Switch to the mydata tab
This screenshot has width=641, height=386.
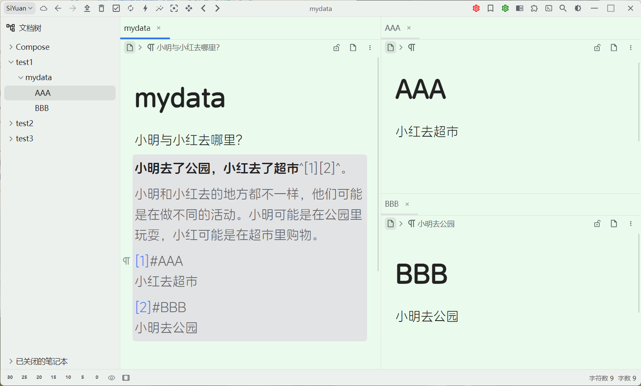137,28
